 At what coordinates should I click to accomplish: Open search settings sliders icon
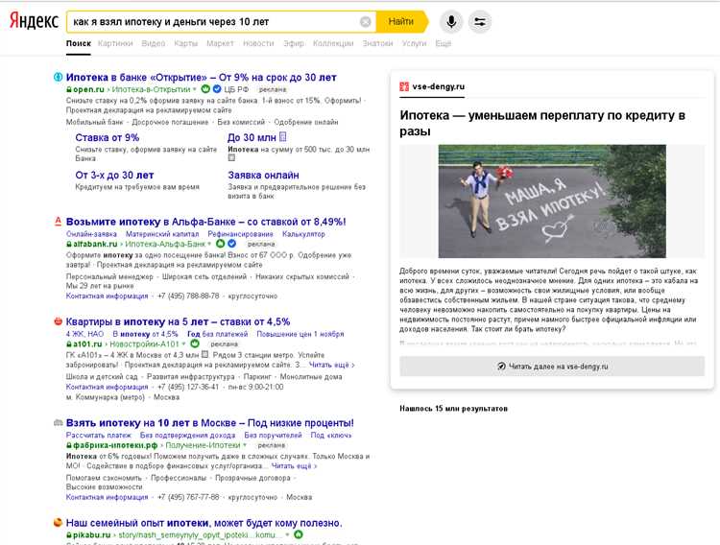[x=480, y=21]
